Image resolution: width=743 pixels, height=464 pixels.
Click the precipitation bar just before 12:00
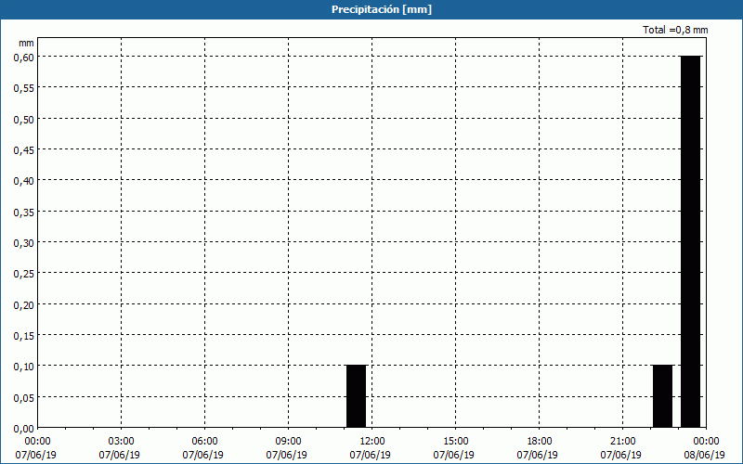pos(357,396)
